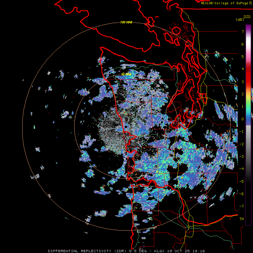Click the TH threshold label on scale
Screen dimensions: 253x253
pyautogui.click(x=241, y=219)
